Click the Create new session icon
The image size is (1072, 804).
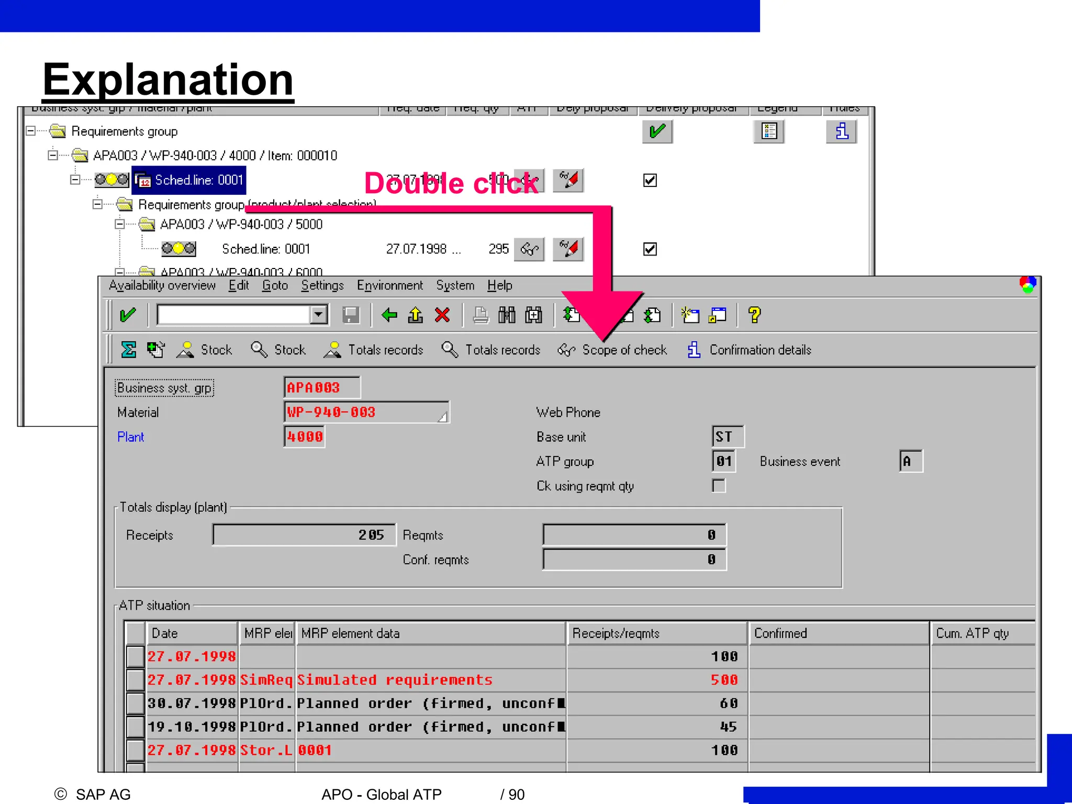click(690, 315)
